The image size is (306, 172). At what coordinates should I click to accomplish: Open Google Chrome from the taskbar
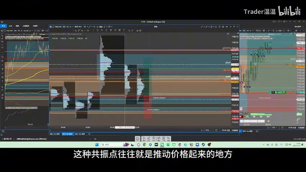click(144, 144)
